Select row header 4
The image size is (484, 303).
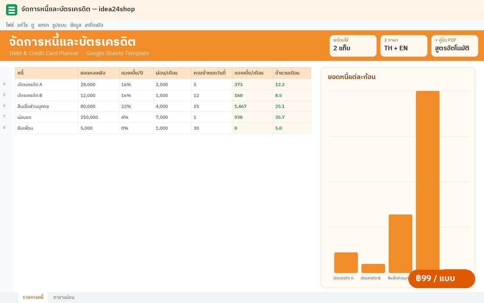(4, 84)
